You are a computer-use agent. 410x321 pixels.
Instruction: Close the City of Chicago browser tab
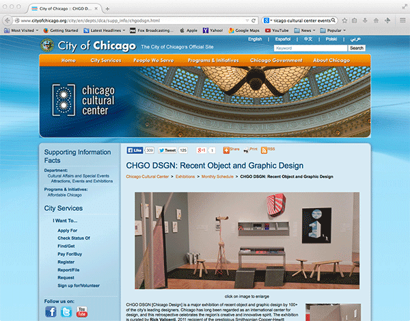[x=96, y=9]
